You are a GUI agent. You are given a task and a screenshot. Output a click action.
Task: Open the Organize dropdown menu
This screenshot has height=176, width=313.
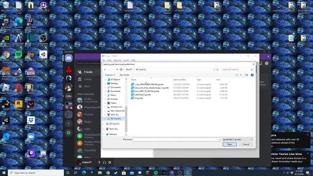point(110,75)
